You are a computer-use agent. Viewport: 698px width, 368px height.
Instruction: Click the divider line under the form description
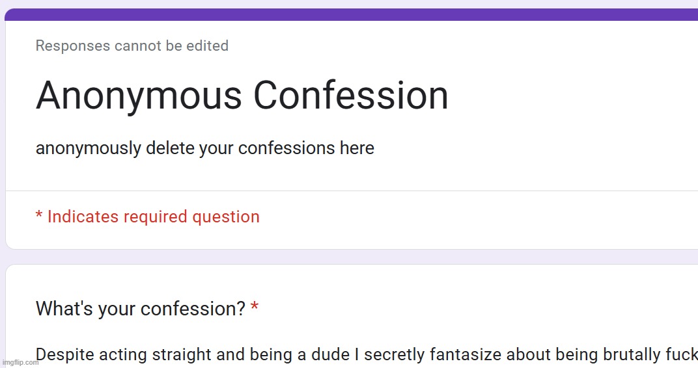(x=352, y=191)
